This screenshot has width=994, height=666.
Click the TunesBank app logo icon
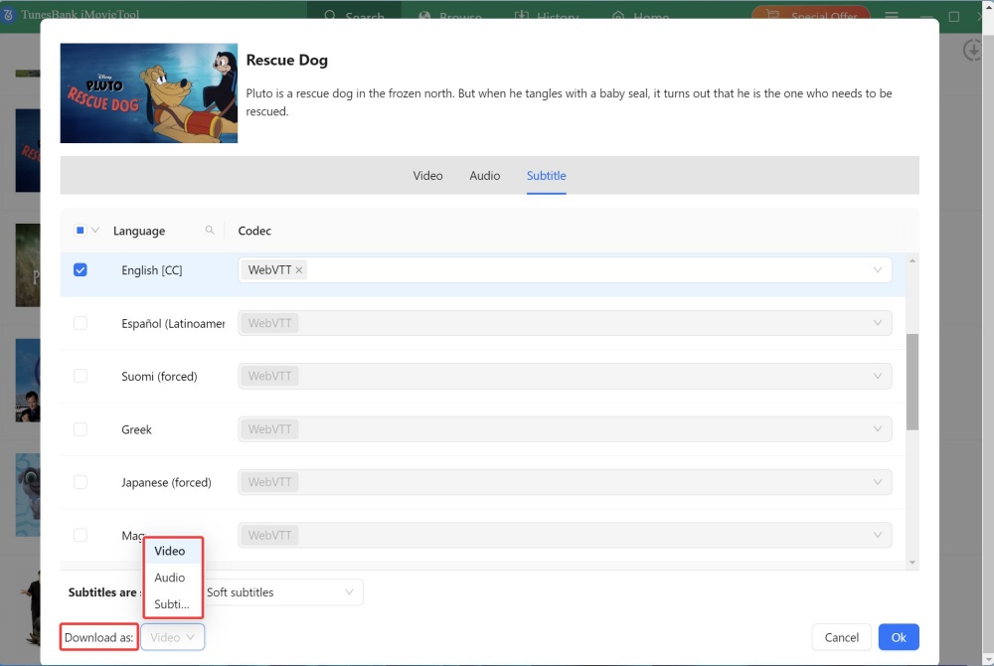tap(9, 17)
